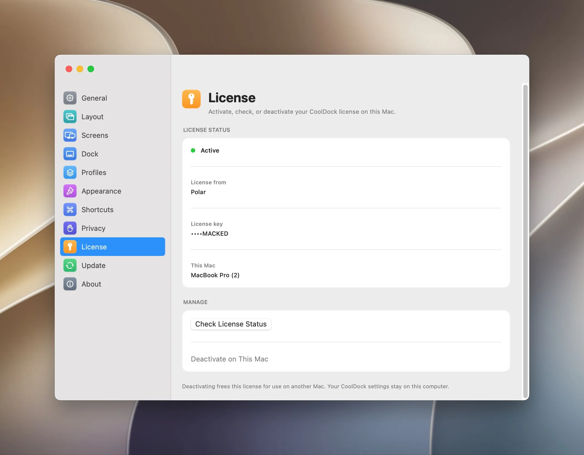Click the Profiles stacked-layers icon
The height and width of the screenshot is (455, 584).
pos(70,172)
